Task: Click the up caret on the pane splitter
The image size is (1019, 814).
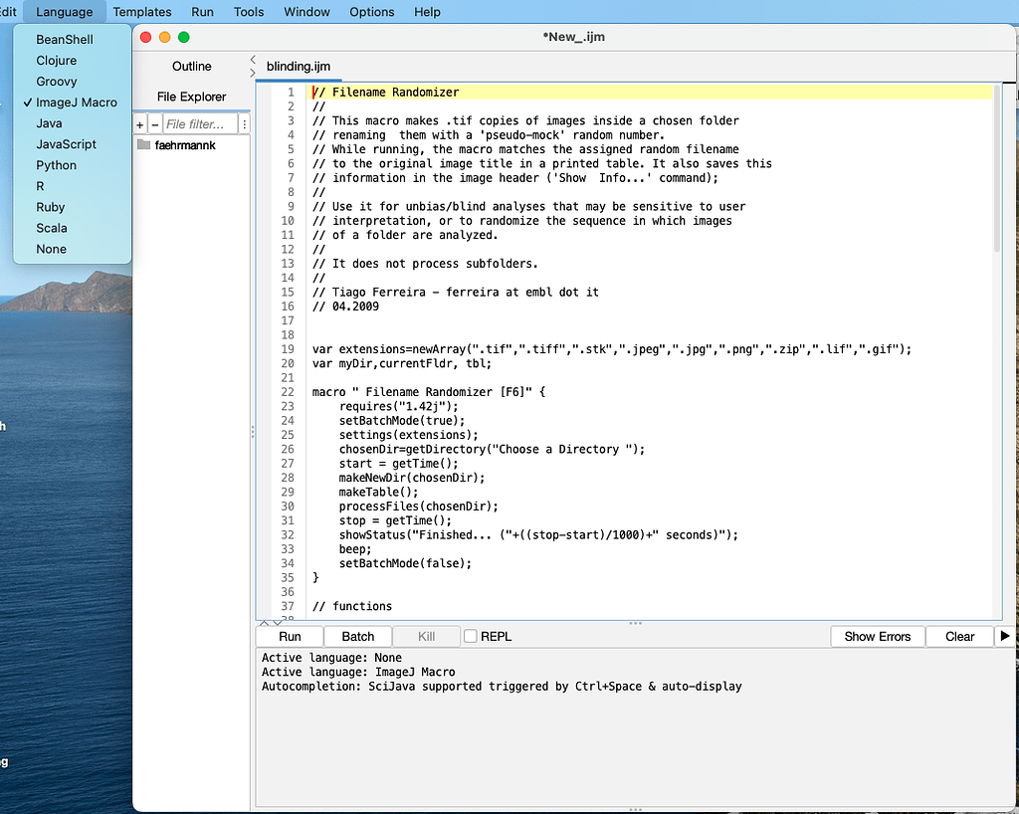Action: [x=264, y=622]
